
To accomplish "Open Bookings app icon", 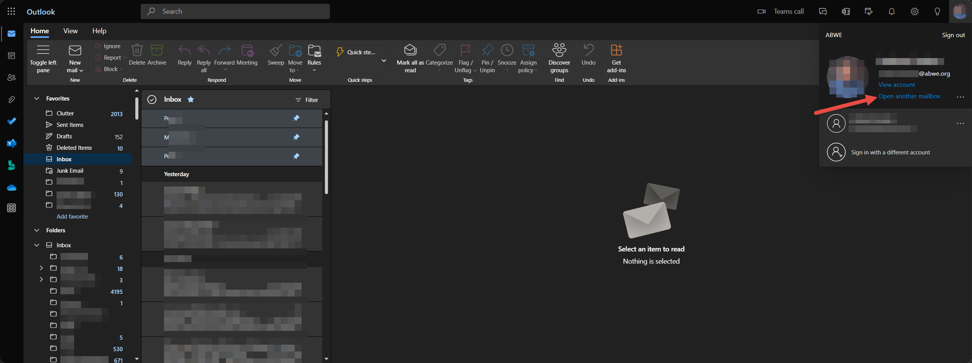I will click(x=11, y=165).
